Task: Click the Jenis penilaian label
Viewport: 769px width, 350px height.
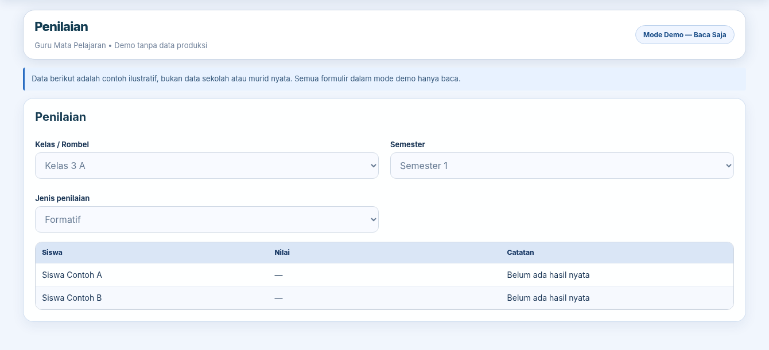Action: 63,198
